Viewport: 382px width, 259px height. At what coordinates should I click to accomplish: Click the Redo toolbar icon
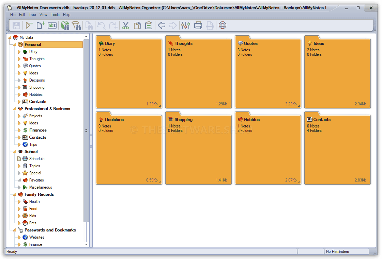pos(113,25)
